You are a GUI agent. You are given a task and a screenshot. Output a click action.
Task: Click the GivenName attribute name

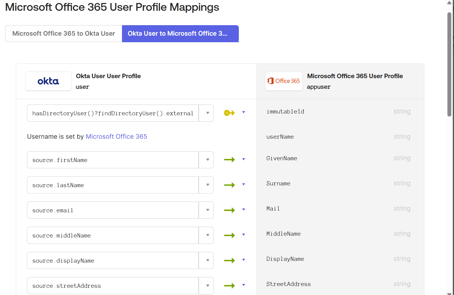click(282, 158)
